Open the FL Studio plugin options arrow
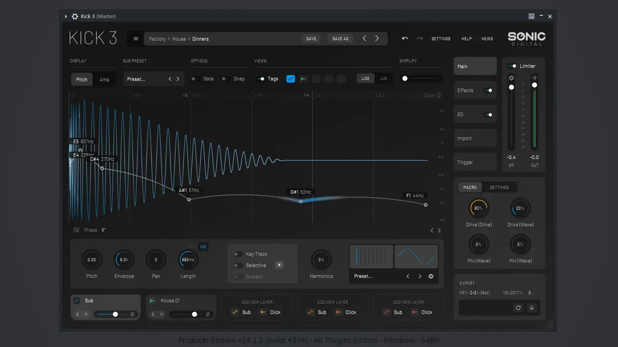This screenshot has height=347, width=618. tap(66, 16)
